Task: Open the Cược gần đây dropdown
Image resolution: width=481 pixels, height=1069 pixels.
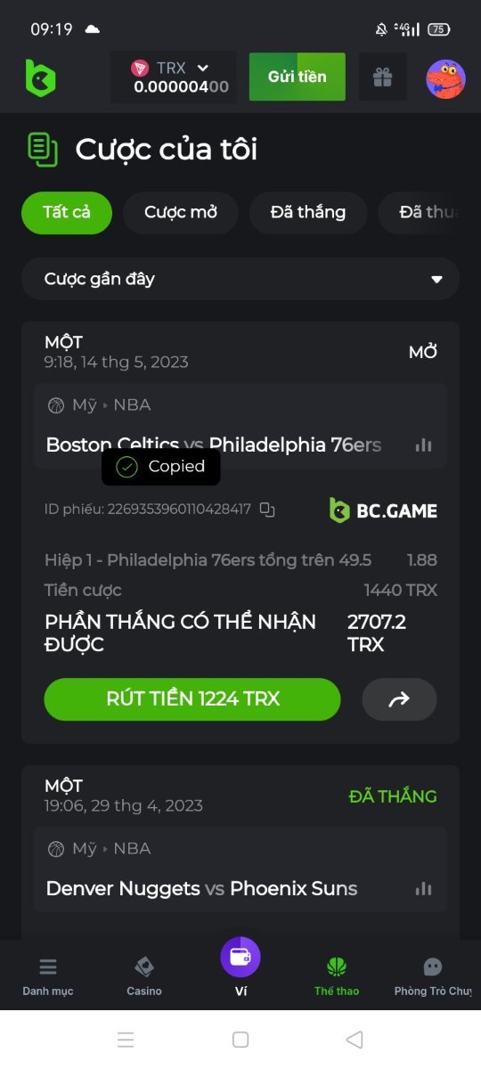Action: [240, 279]
